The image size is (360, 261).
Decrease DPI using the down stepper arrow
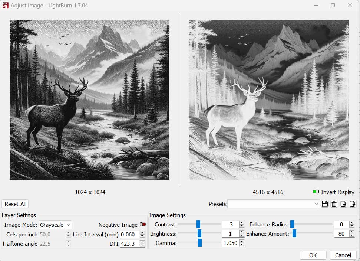(142, 245)
